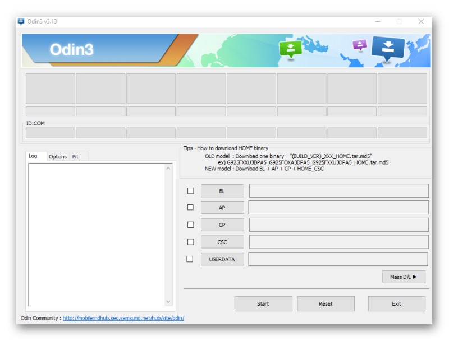Click the purple download icon in banner

point(360,45)
